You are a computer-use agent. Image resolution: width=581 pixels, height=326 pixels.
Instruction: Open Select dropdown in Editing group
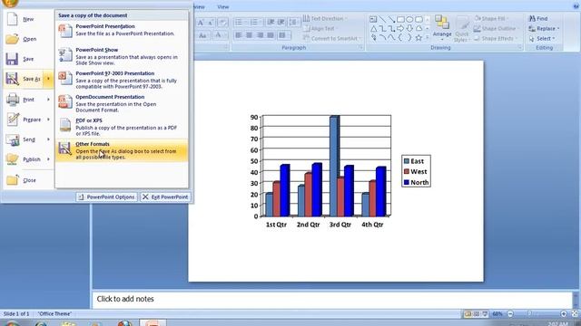pos(542,38)
